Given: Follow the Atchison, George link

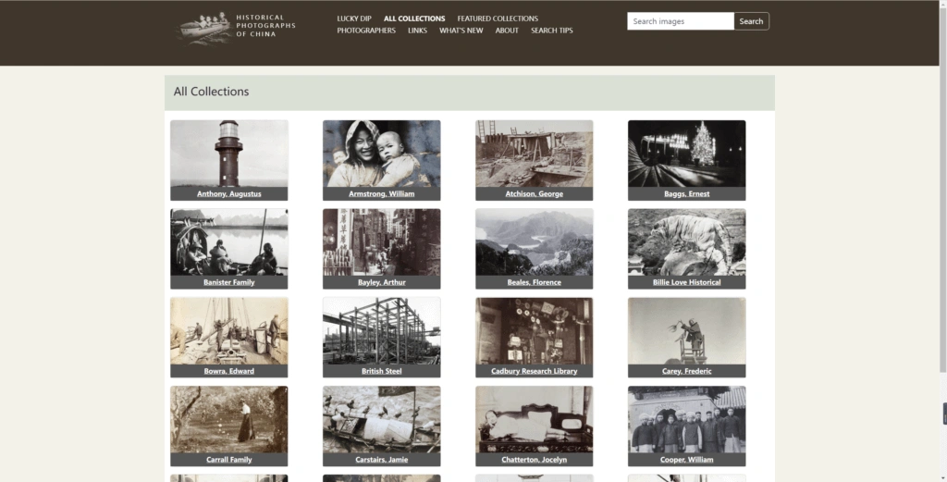Looking at the screenshot, I should click(534, 194).
